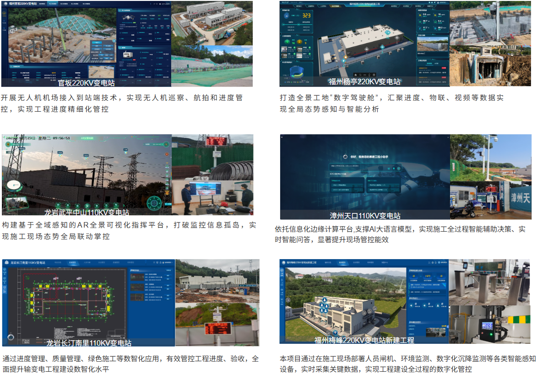Click the drone image in the Guanban dashboard
The image size is (537, 375).
click(x=129, y=17)
